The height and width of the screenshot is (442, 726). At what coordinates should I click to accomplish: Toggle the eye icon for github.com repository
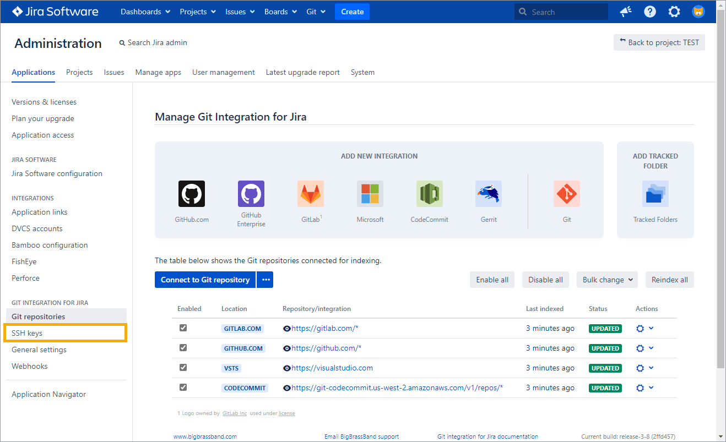pyautogui.click(x=286, y=348)
